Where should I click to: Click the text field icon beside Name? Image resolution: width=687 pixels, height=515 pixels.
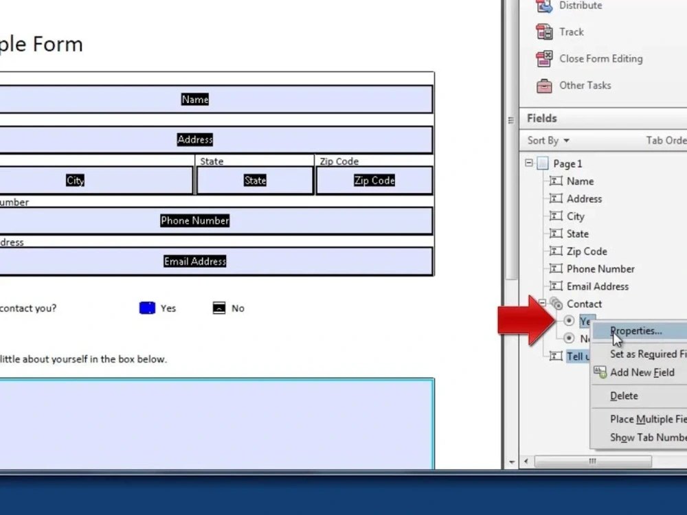click(556, 181)
